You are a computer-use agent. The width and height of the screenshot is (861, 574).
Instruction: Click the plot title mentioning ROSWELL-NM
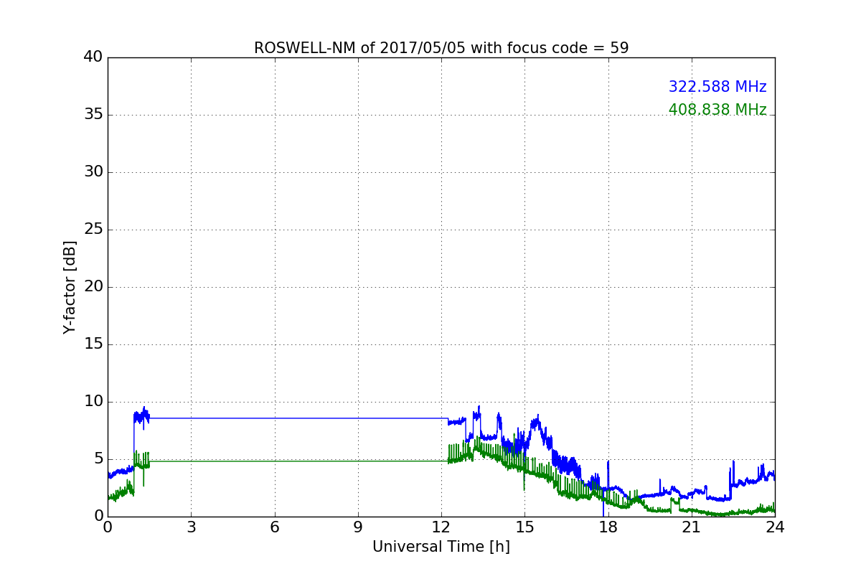click(x=441, y=48)
